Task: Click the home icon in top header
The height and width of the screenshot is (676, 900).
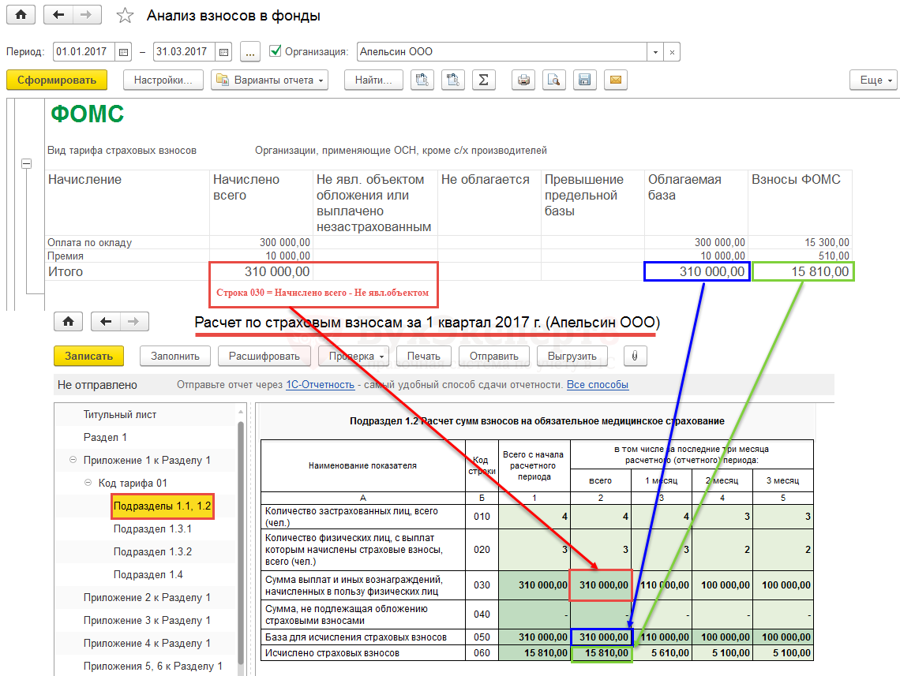Action: (21, 15)
